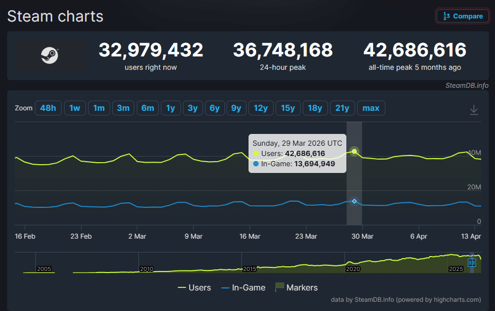Click the 2020 label in navigator
495x311 pixels.
353,269
